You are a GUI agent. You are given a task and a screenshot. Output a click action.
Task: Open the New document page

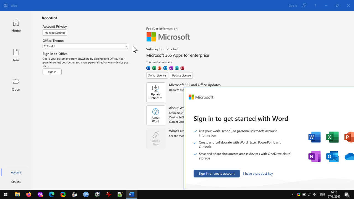pos(16,55)
